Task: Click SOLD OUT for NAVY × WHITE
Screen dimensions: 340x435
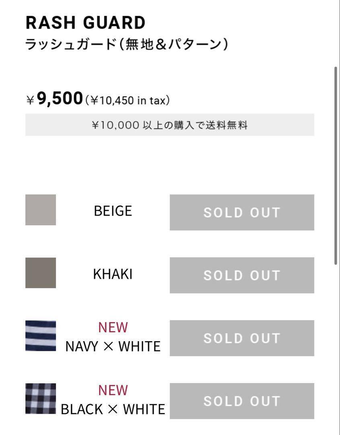Action: (242, 338)
